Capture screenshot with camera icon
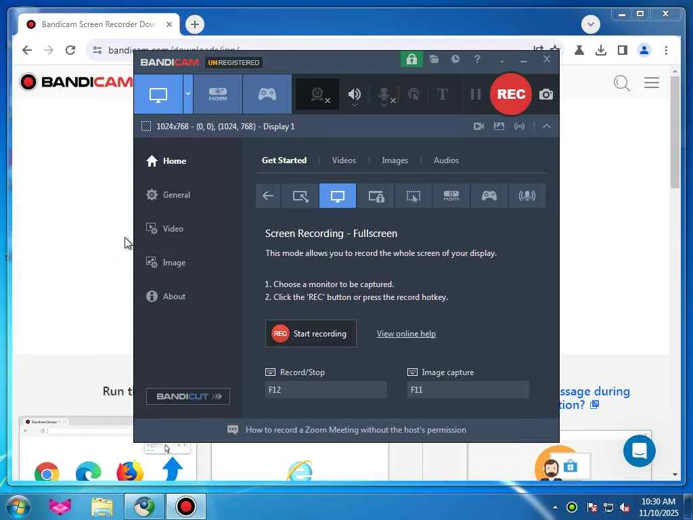The height and width of the screenshot is (520, 693). pos(546,94)
